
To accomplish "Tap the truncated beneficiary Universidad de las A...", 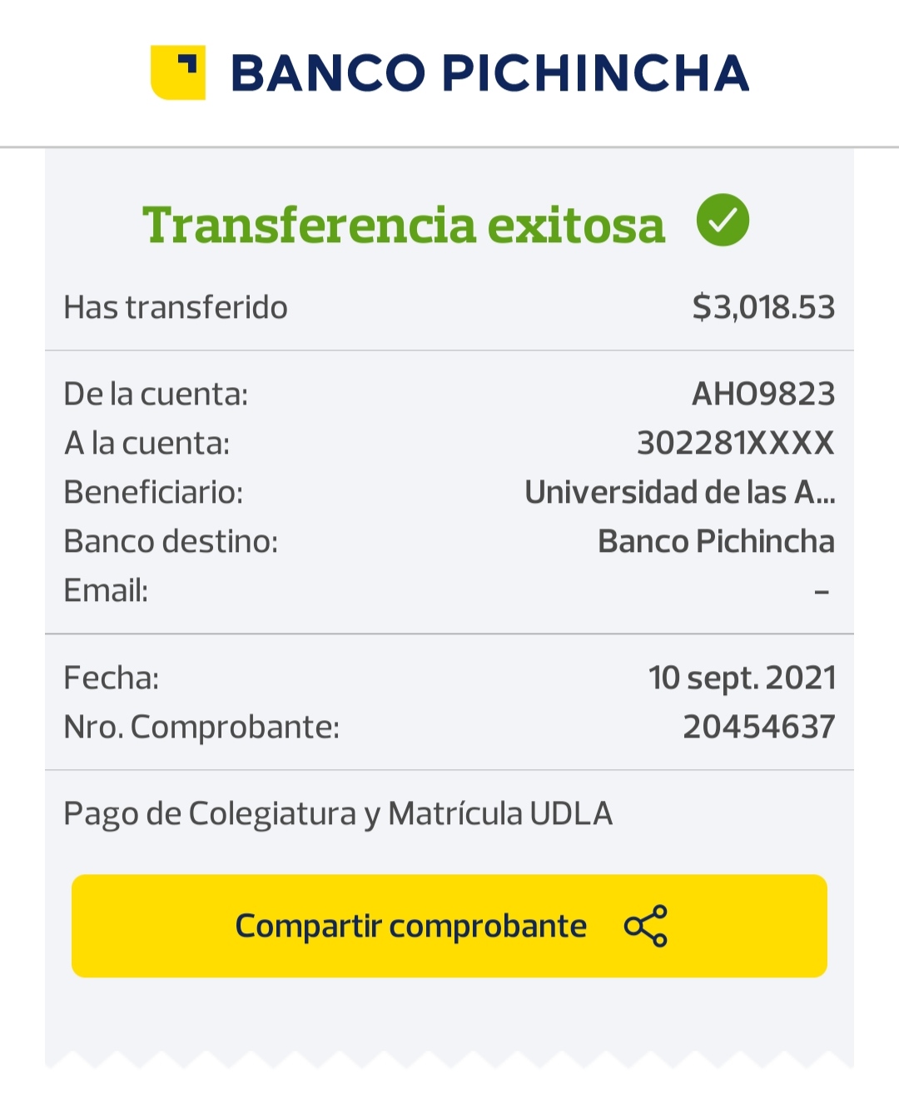I will (679, 492).
